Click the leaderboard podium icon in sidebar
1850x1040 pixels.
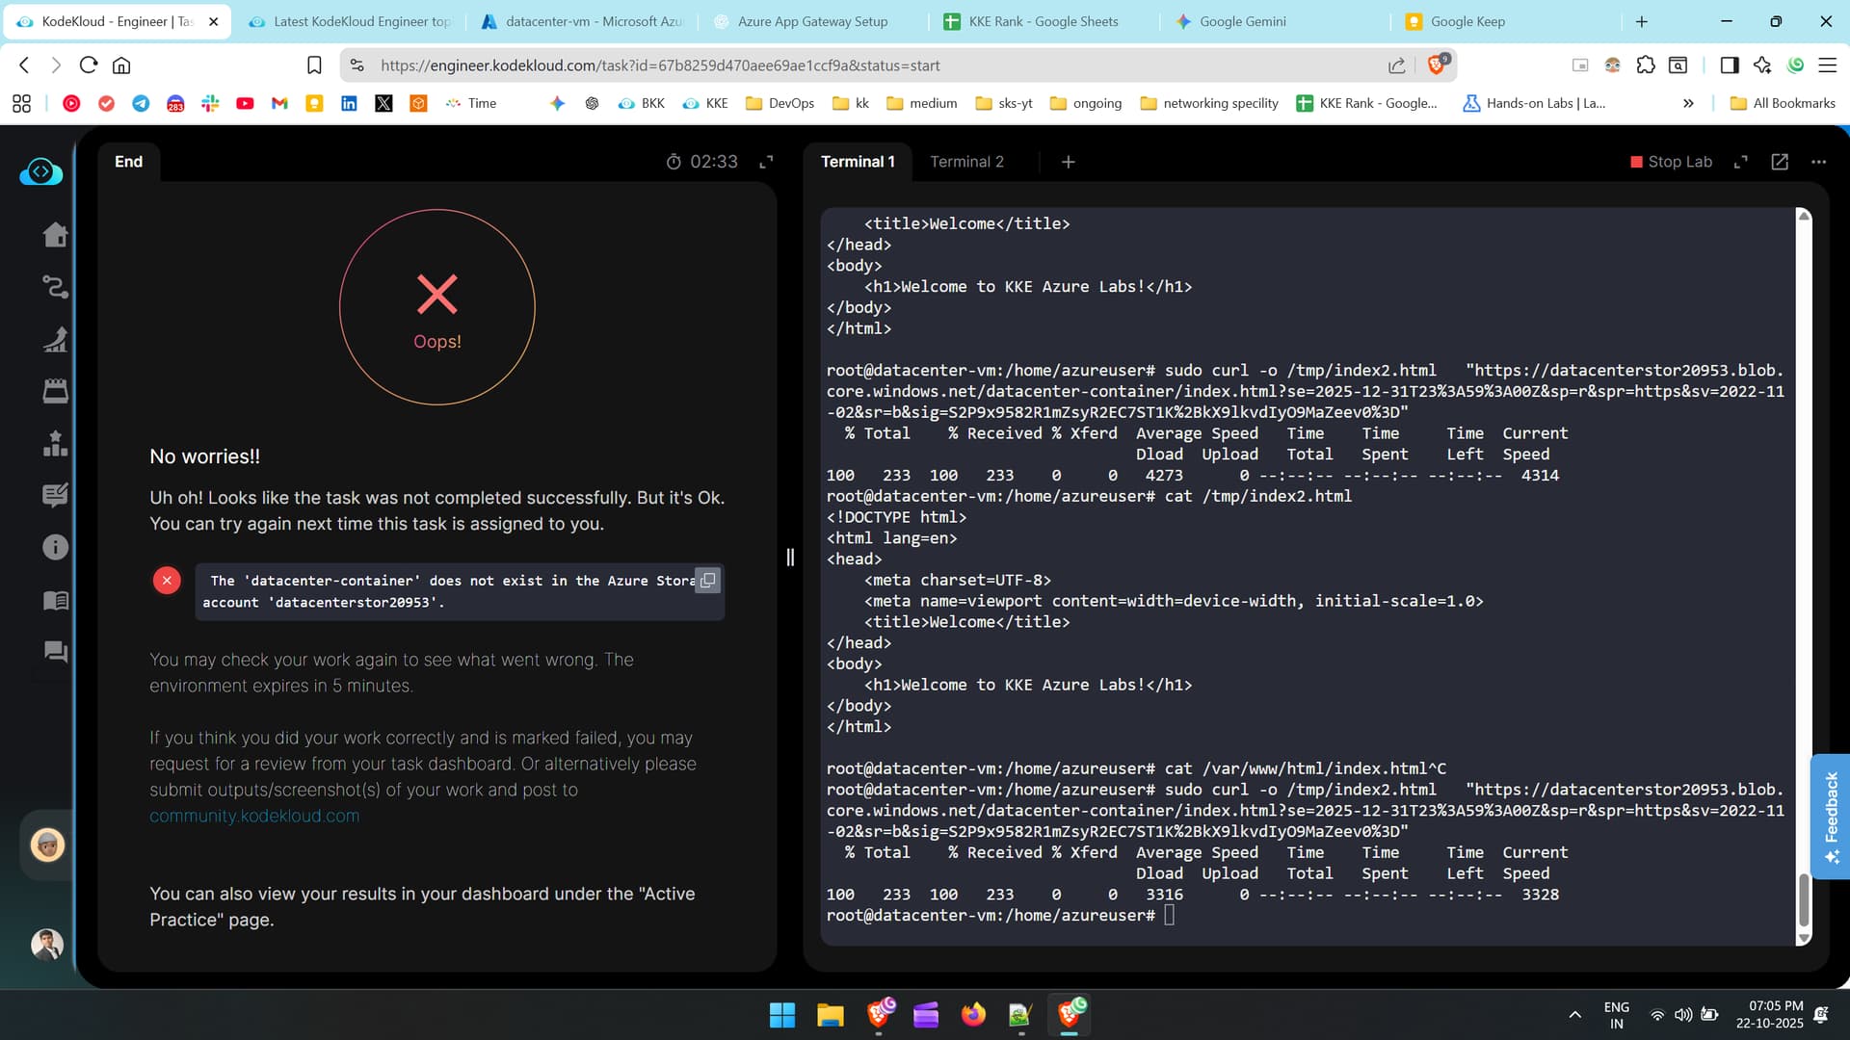(x=55, y=443)
